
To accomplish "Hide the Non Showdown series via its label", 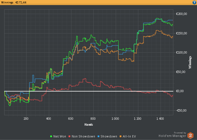I will [83, 137].
